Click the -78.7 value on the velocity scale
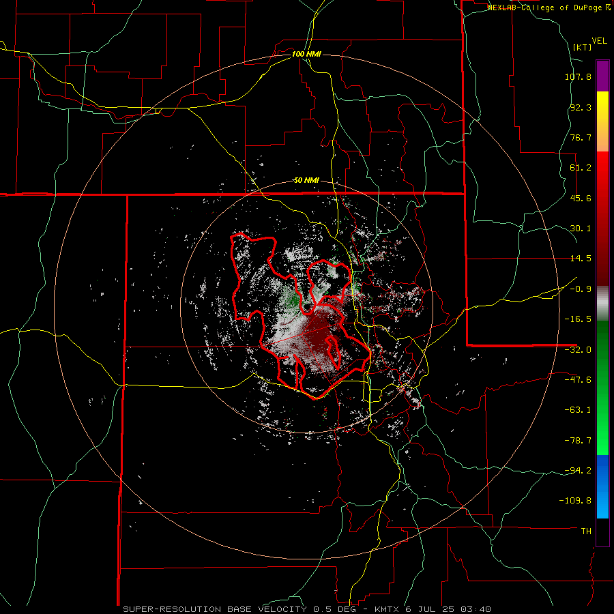 pyautogui.click(x=578, y=441)
